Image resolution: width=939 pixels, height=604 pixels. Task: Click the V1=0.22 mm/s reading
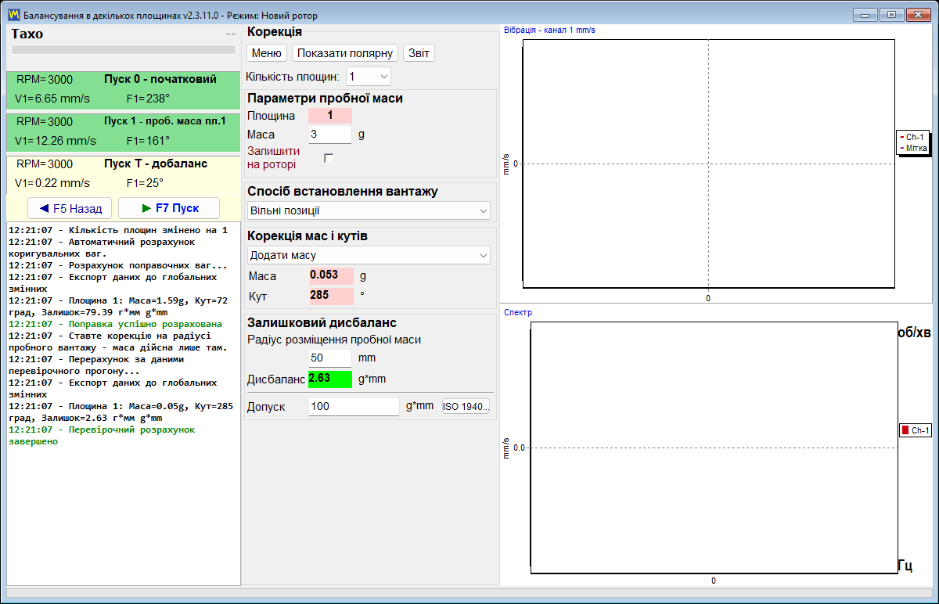click(52, 183)
